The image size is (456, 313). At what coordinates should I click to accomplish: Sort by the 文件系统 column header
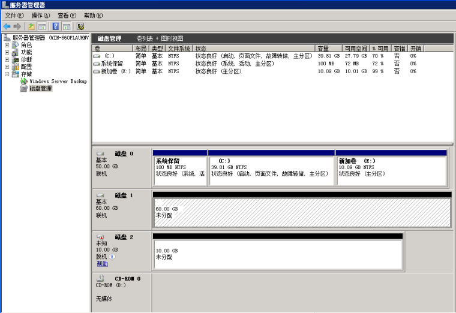pos(179,49)
